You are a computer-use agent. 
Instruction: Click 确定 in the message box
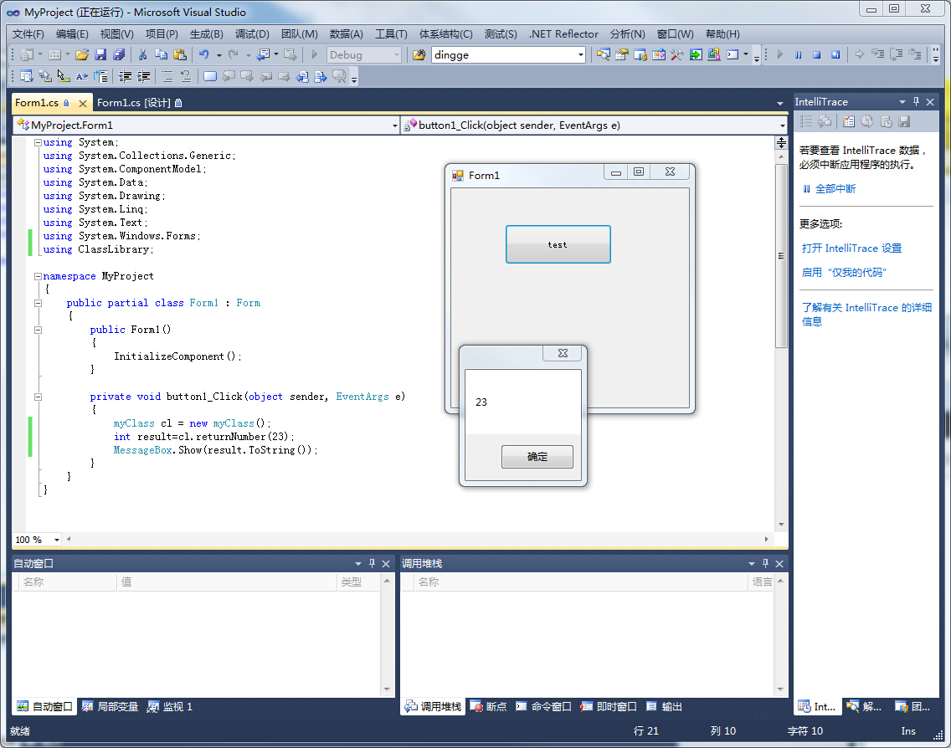[x=537, y=457]
